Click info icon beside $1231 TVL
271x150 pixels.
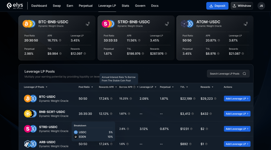click(191, 129)
